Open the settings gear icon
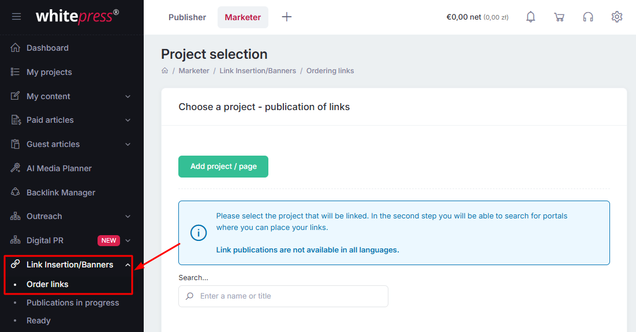 click(616, 17)
